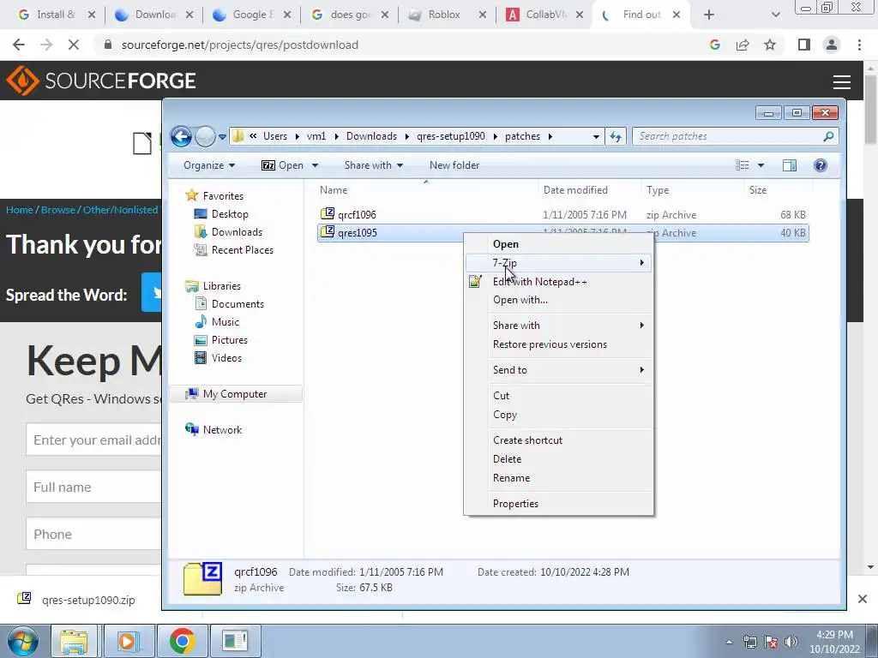
Task: Open the Windows Start menu
Action: (22, 641)
